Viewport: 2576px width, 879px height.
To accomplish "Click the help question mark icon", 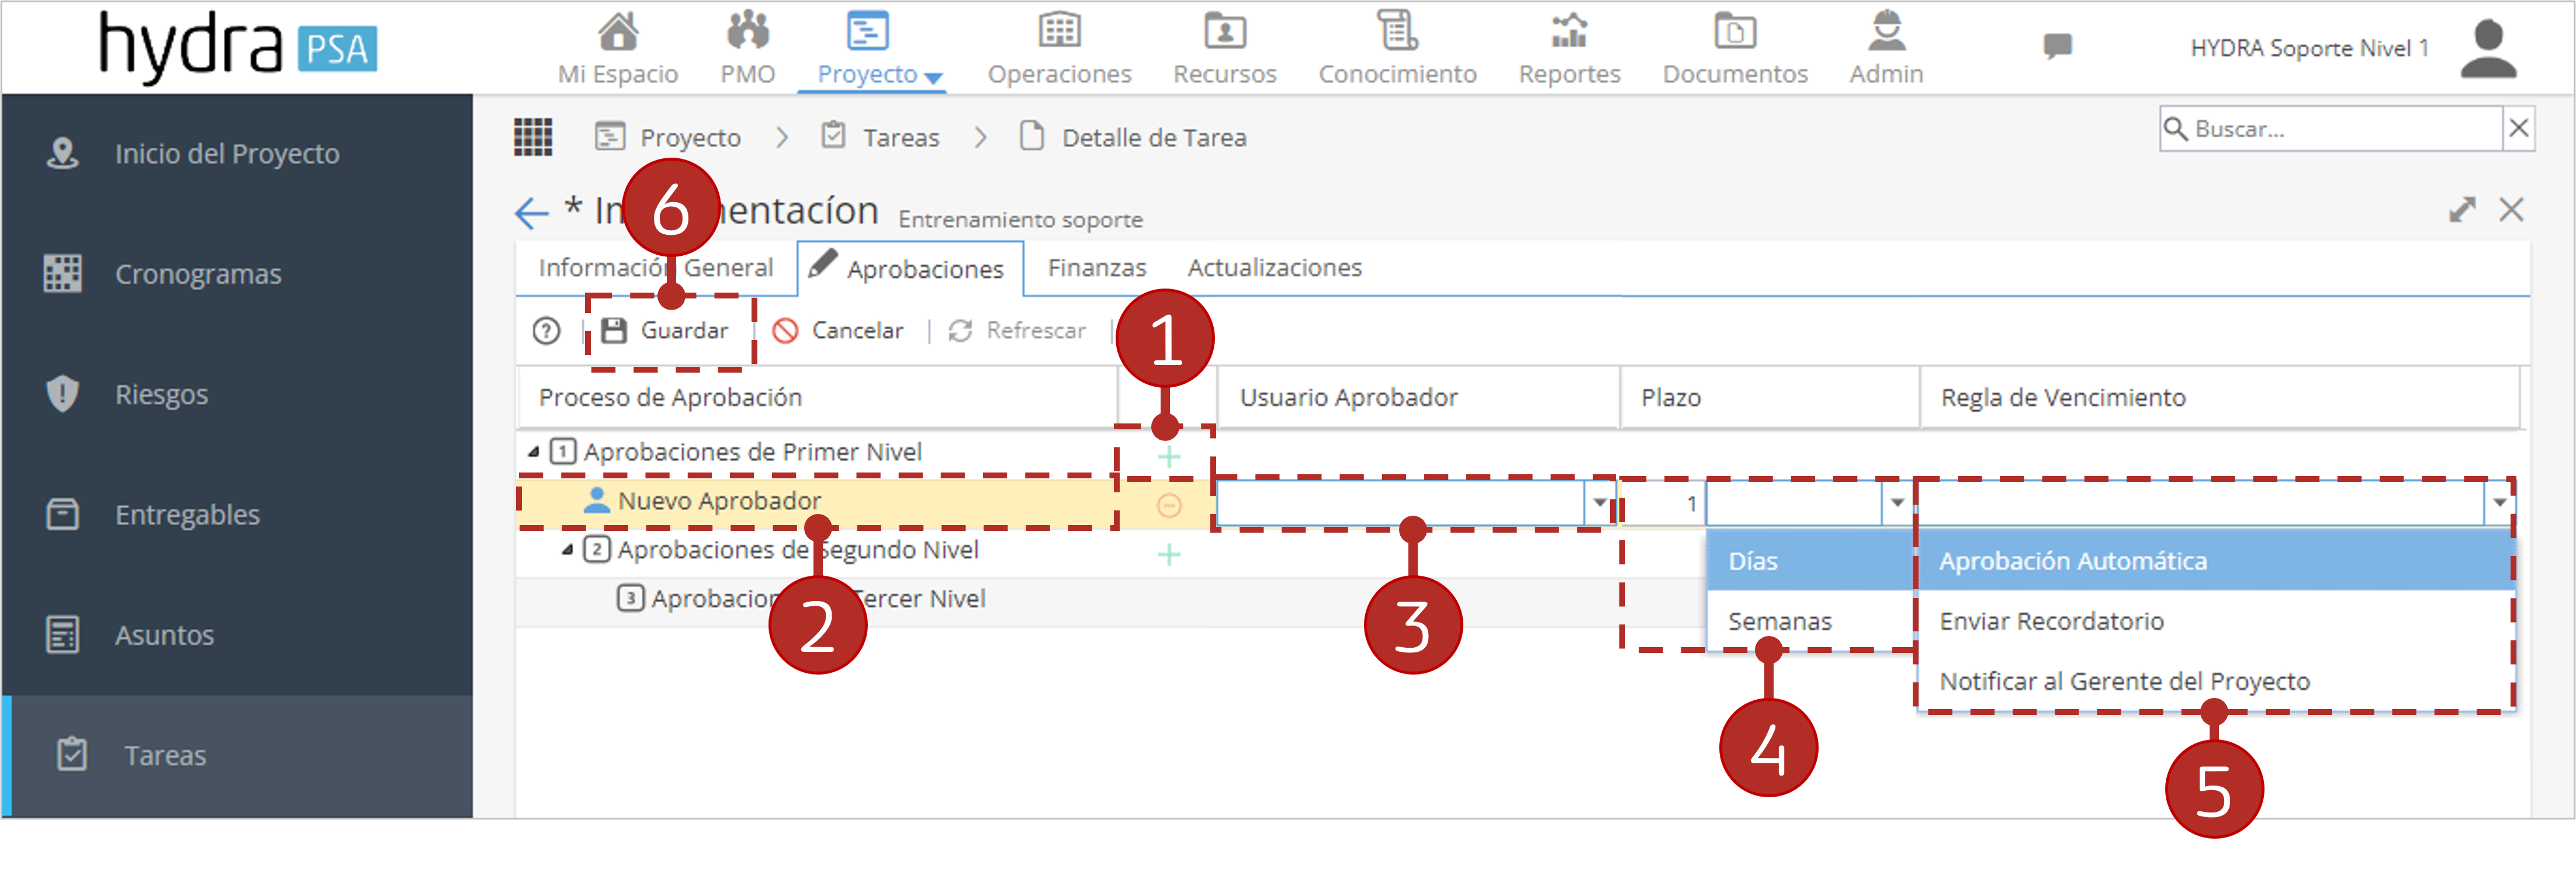I will click(546, 331).
